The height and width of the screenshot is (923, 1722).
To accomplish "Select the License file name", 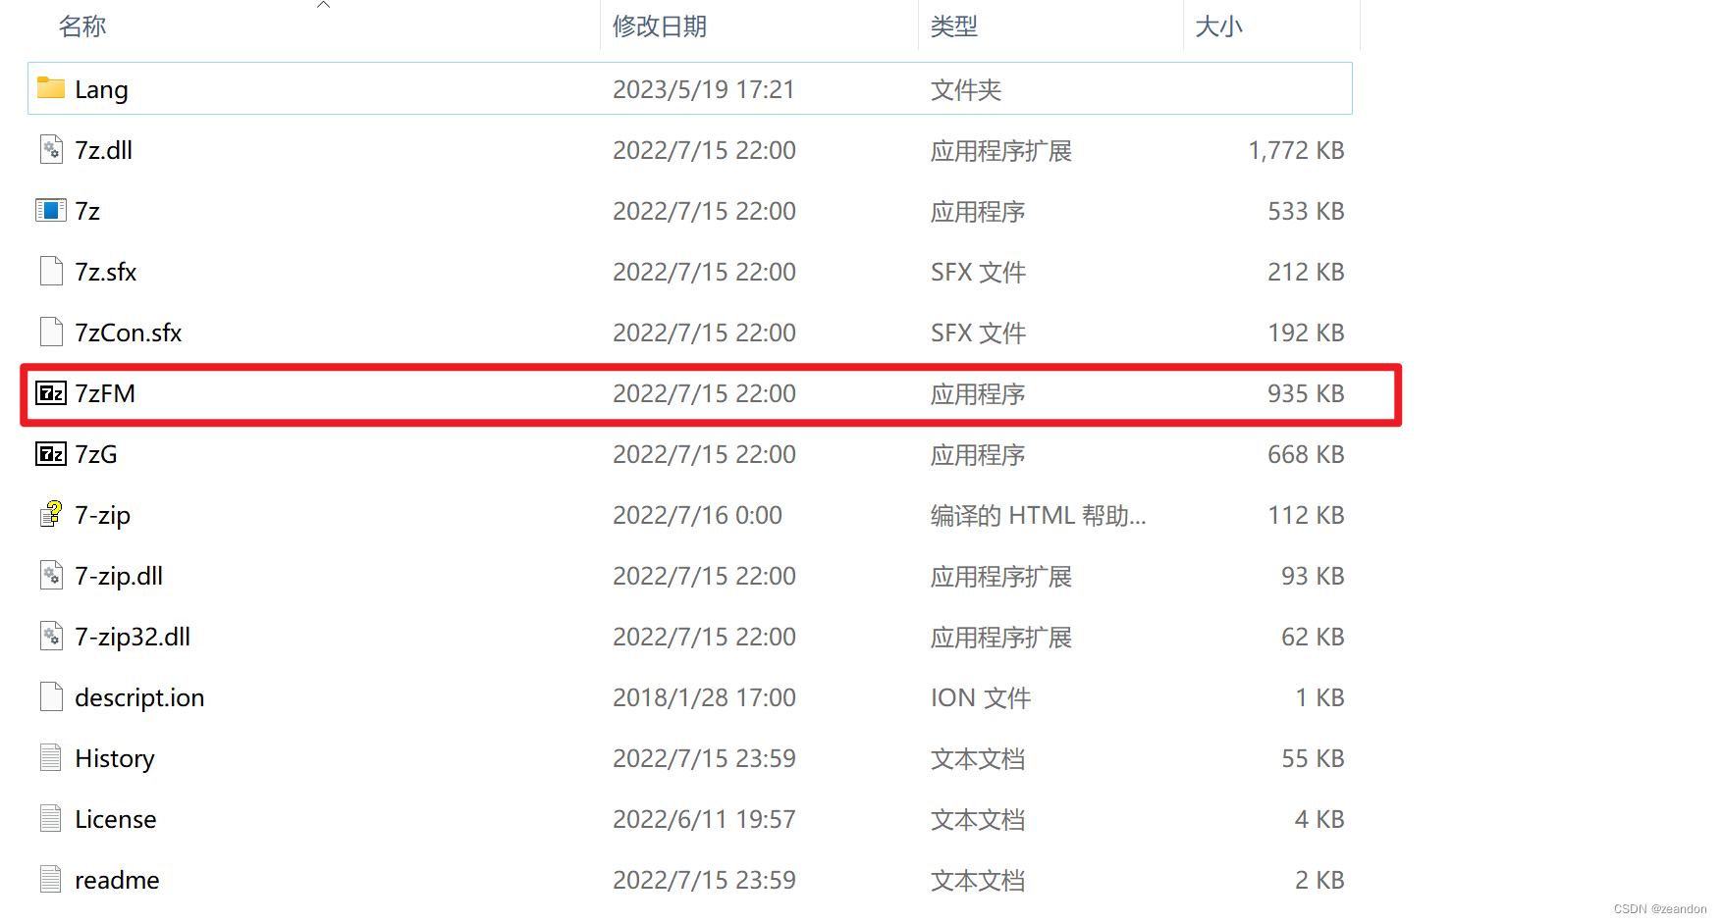I will (116, 819).
